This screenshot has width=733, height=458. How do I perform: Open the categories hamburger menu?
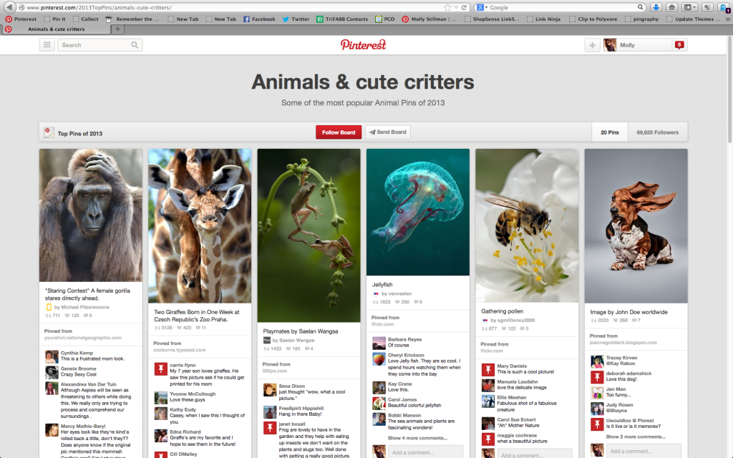47,44
